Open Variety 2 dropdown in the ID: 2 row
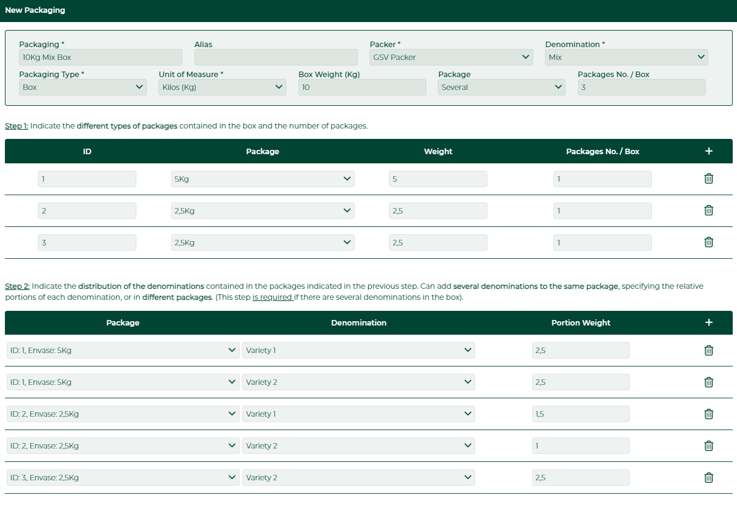737x506 pixels. (359, 446)
